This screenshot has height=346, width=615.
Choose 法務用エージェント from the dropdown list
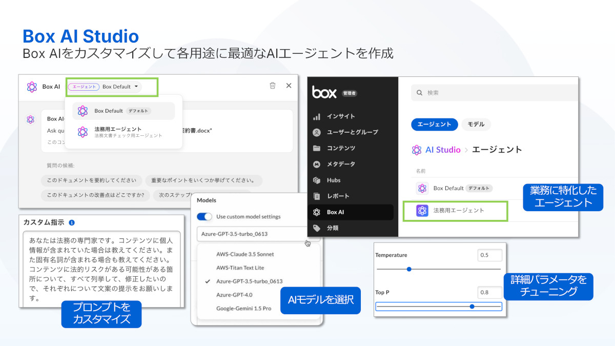coord(124,132)
